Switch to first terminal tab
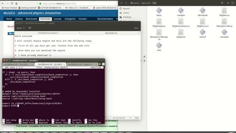 coord(17,64)
